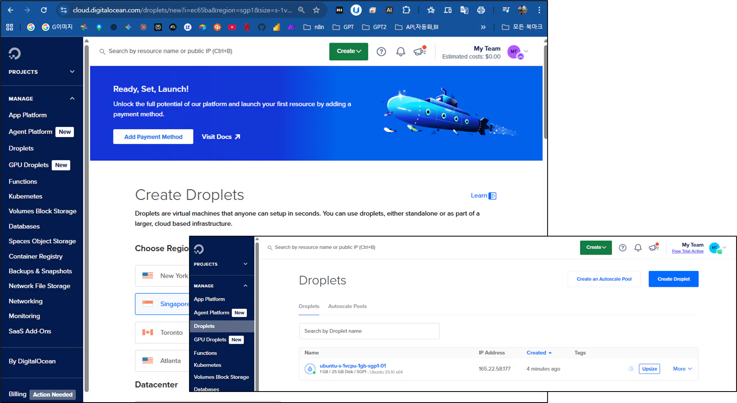
Task: Click the megaphone icon in the Droplets list window
Action: (654, 247)
